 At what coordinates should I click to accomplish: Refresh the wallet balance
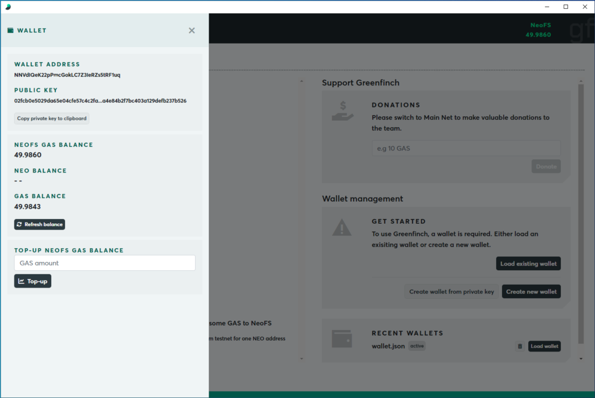pos(40,224)
